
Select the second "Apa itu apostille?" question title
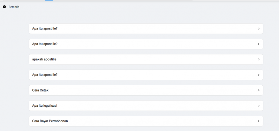point(45,44)
